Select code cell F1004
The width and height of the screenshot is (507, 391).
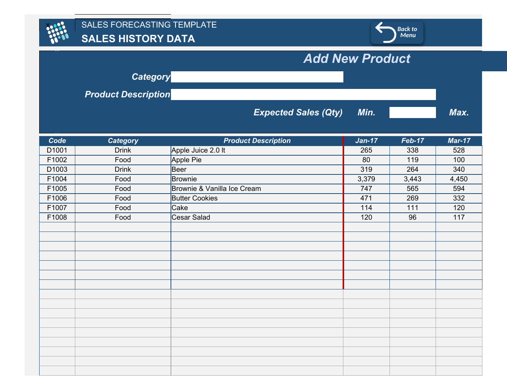[x=57, y=179]
